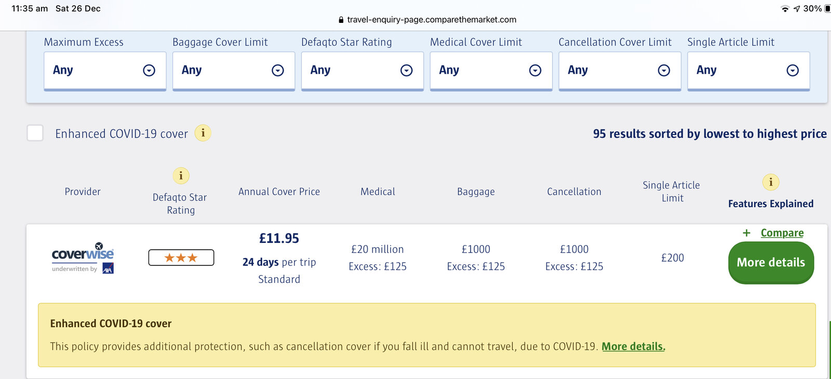
Task: Click the padlock icon in the address bar
Action: pos(341,20)
